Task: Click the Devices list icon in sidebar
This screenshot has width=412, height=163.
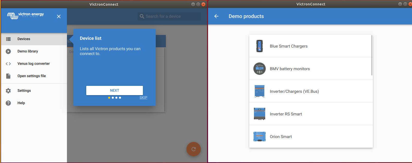Action: point(8,39)
